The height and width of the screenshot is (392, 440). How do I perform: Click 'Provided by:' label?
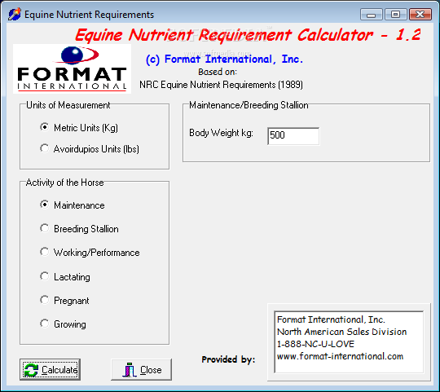tap(228, 359)
